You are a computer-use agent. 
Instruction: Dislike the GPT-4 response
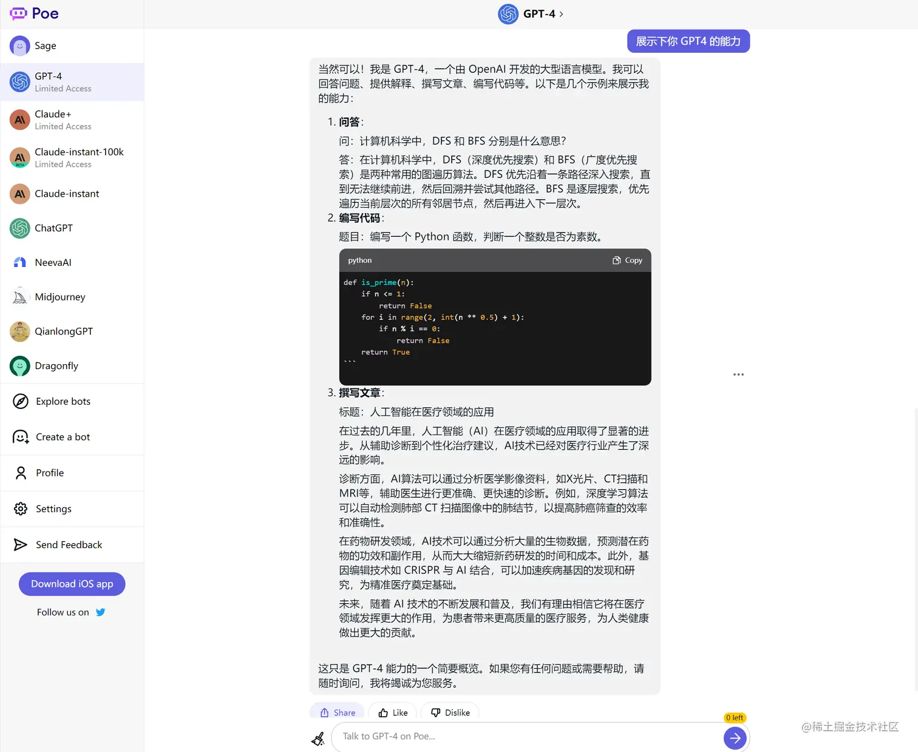450,713
